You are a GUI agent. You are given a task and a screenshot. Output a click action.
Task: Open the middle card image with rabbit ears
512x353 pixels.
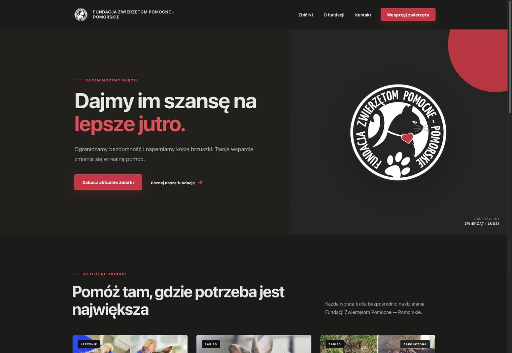click(254, 344)
